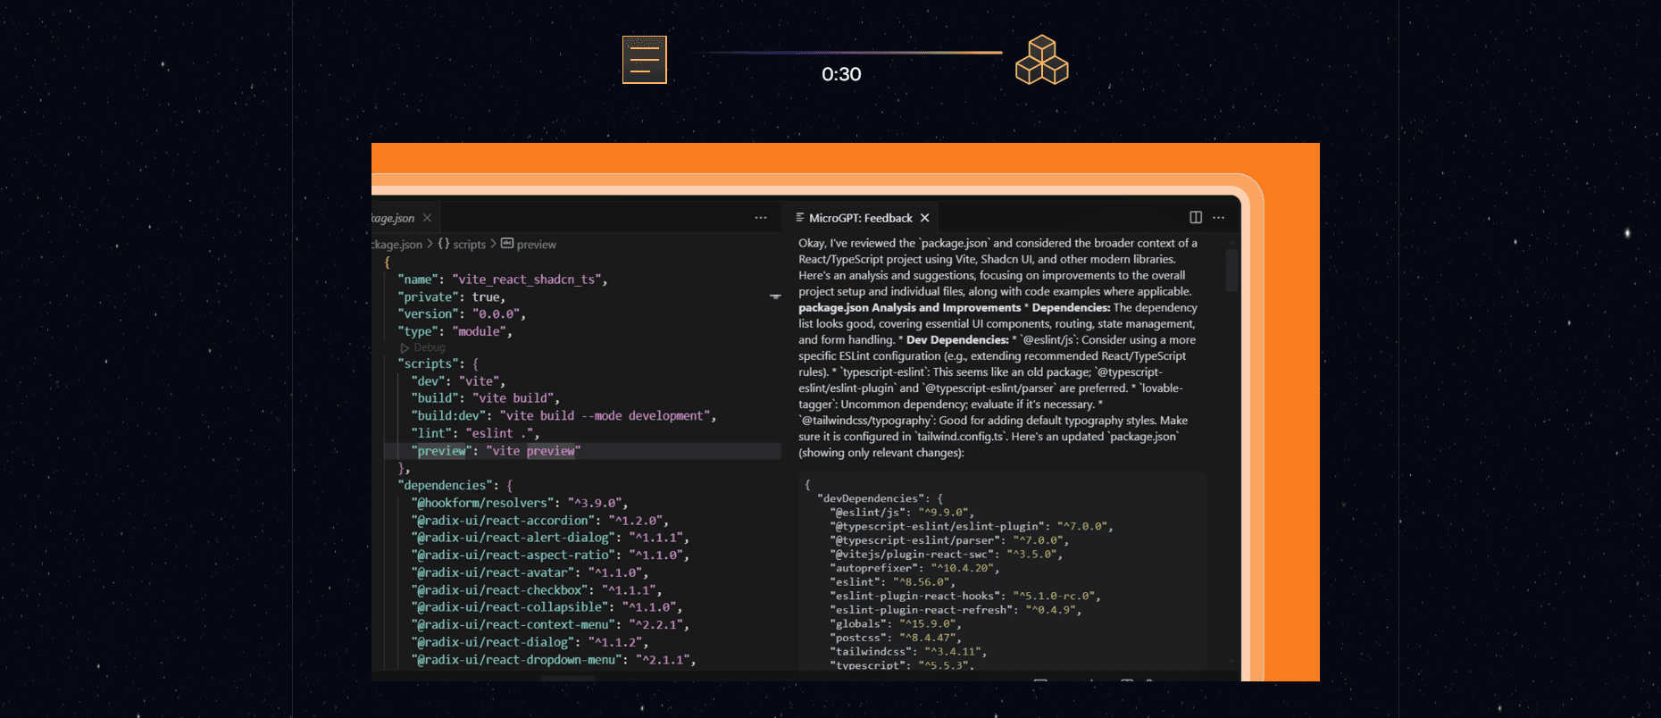Click the "dependencies": { line

click(455, 485)
